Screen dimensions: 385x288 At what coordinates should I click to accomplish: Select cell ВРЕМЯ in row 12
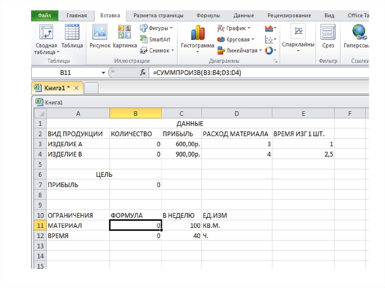tap(78, 236)
